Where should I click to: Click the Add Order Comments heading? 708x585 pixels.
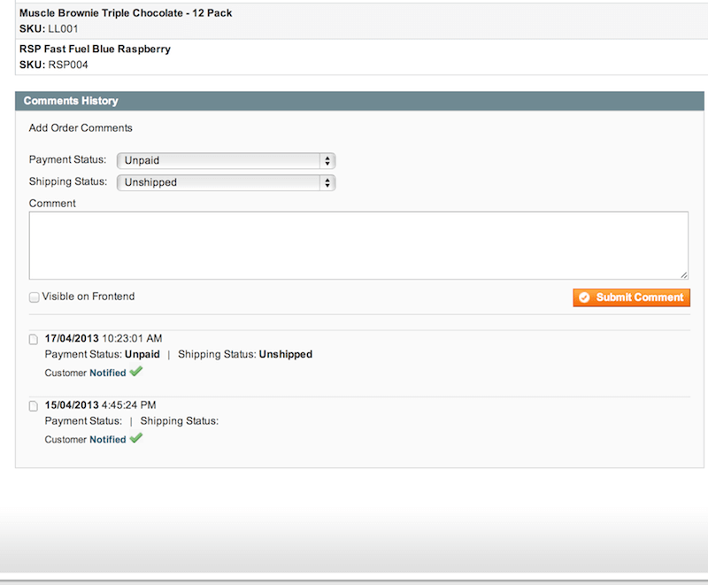coord(81,128)
